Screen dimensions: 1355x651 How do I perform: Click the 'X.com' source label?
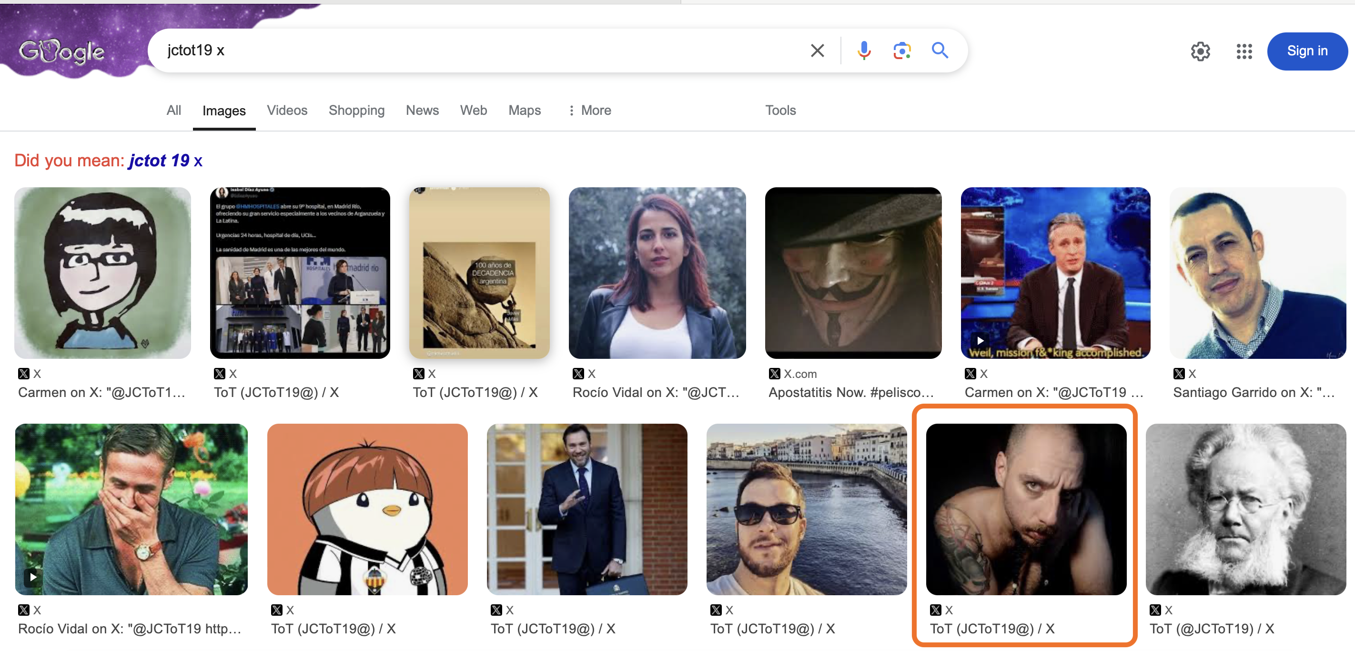(x=800, y=374)
